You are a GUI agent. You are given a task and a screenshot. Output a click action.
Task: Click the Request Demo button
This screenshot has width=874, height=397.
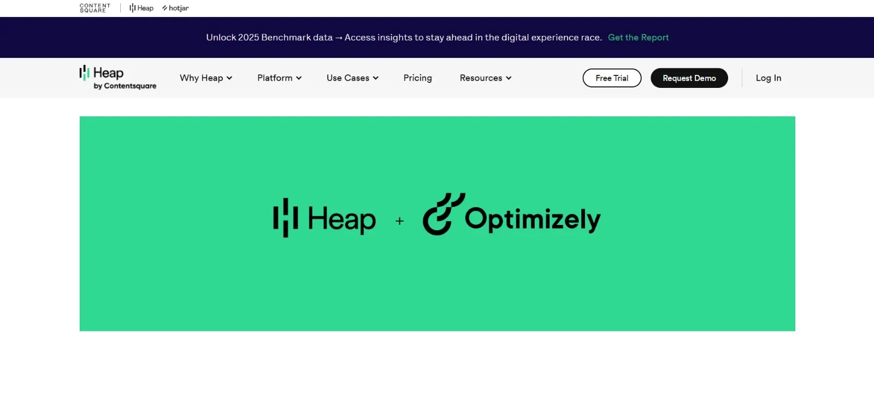tap(689, 78)
